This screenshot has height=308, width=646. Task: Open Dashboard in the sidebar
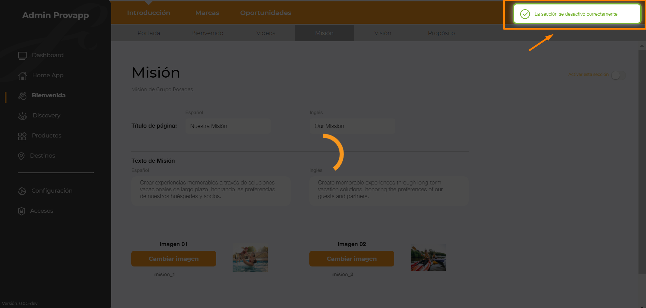[48, 55]
